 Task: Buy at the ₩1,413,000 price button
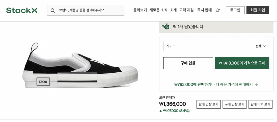point(242,63)
